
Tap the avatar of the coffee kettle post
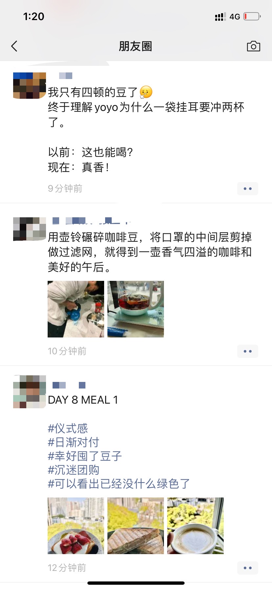[x=30, y=229]
